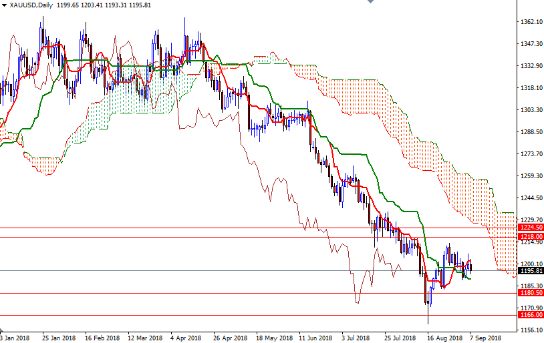
Task: Click the 4 Apr 2018 date label
Action: pos(187,338)
